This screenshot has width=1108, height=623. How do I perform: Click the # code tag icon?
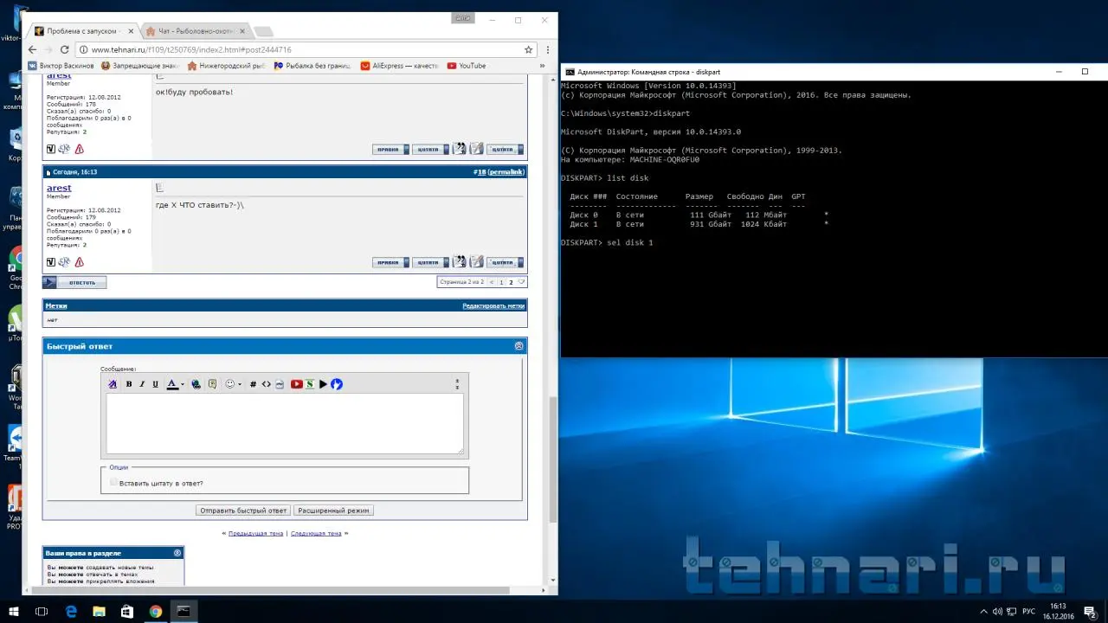253,384
